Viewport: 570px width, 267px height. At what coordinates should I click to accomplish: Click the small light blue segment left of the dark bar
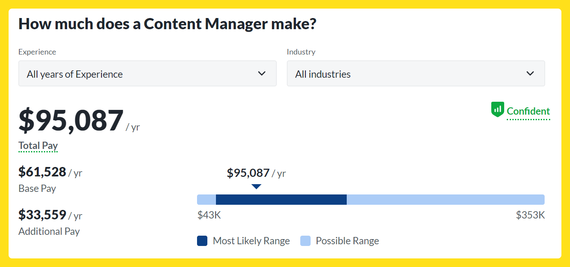tap(206, 200)
